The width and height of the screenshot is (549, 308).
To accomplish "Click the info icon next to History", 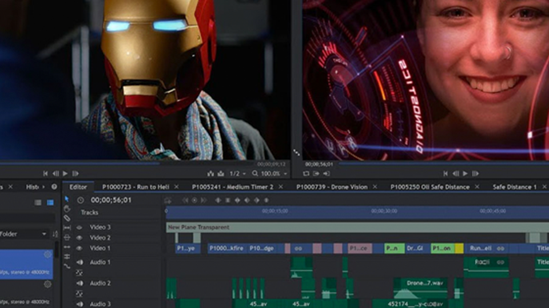I will (x=54, y=187).
